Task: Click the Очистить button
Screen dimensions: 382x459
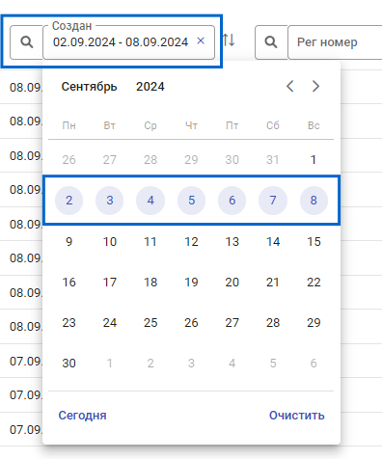Action: pos(297,416)
